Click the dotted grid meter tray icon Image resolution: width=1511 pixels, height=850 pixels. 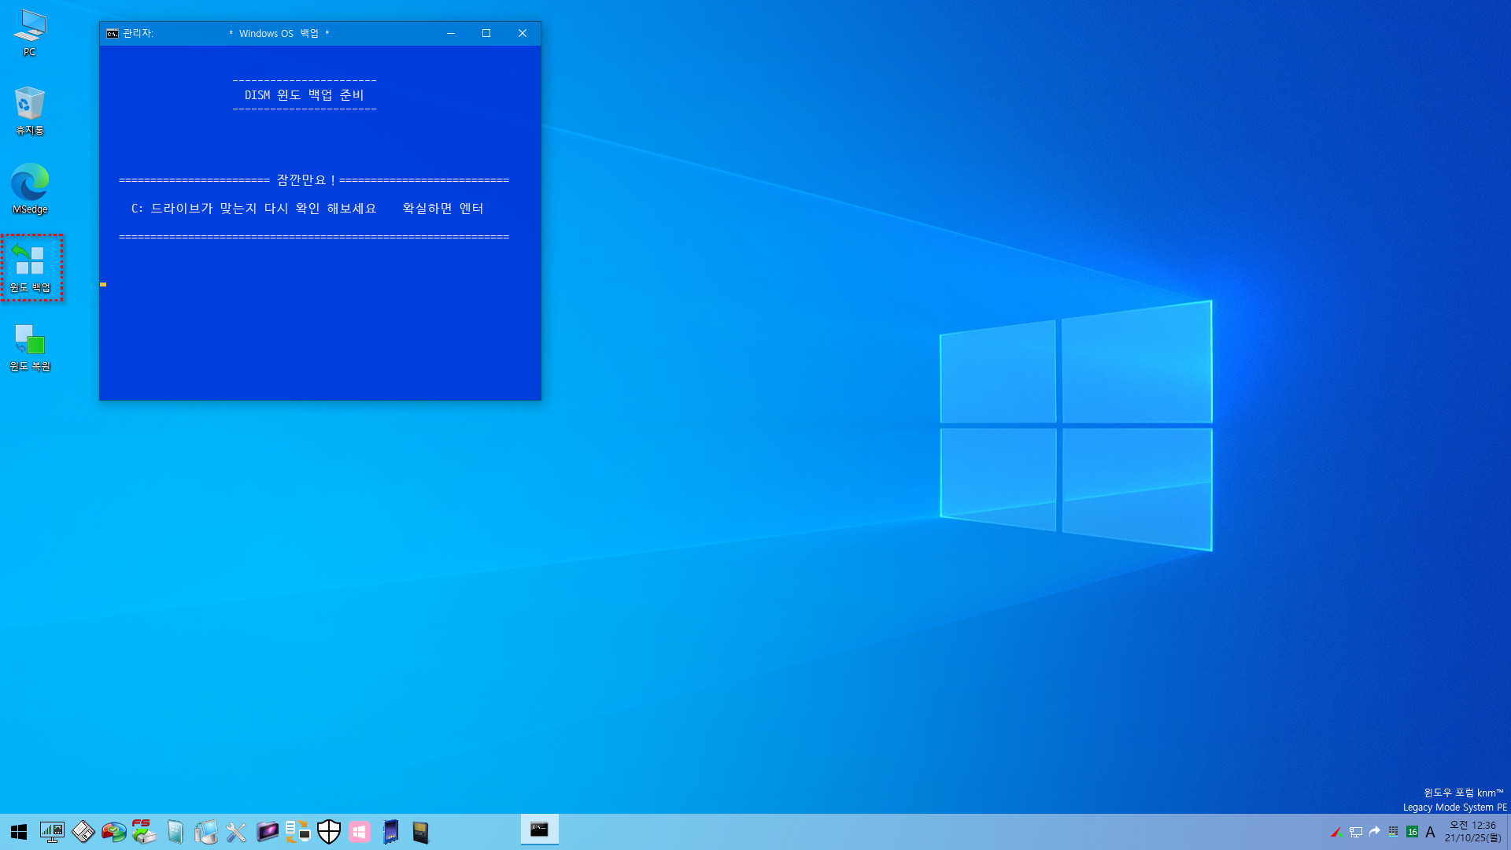coord(1394,832)
